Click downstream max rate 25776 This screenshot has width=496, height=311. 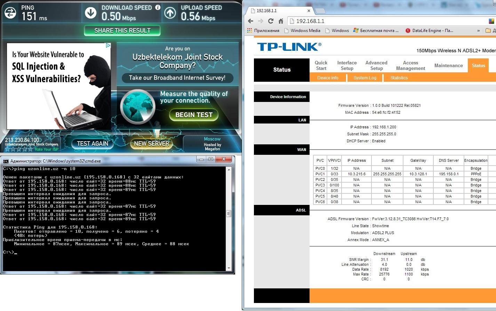pyautogui.click(x=384, y=274)
